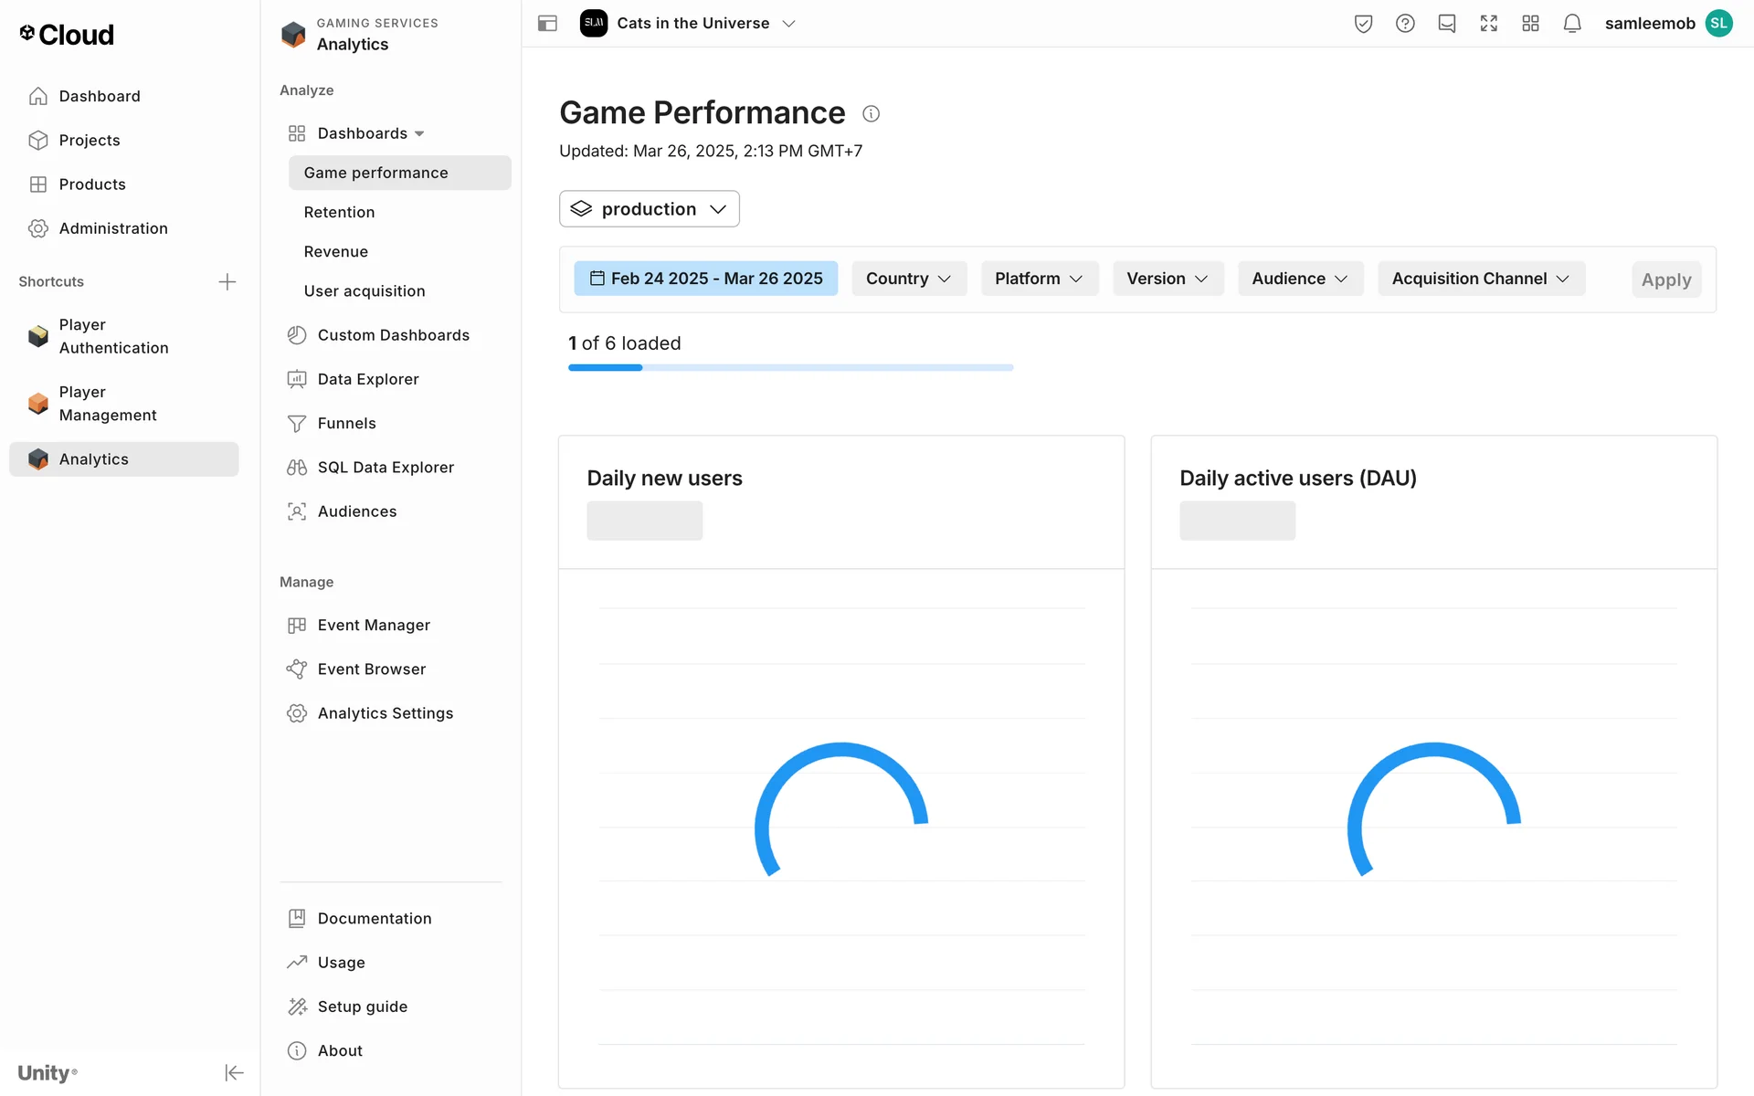Click the notification bell icon
Image resolution: width=1754 pixels, height=1096 pixels.
pos(1571,24)
